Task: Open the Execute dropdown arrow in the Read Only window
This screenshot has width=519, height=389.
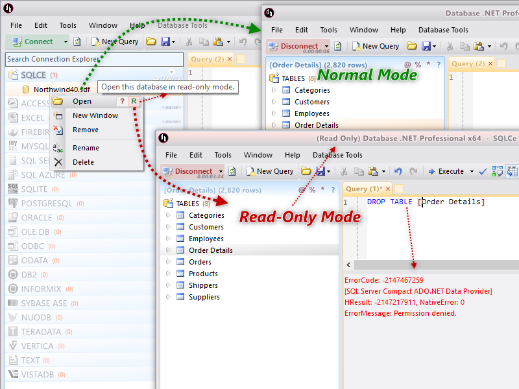Action: tap(472, 171)
